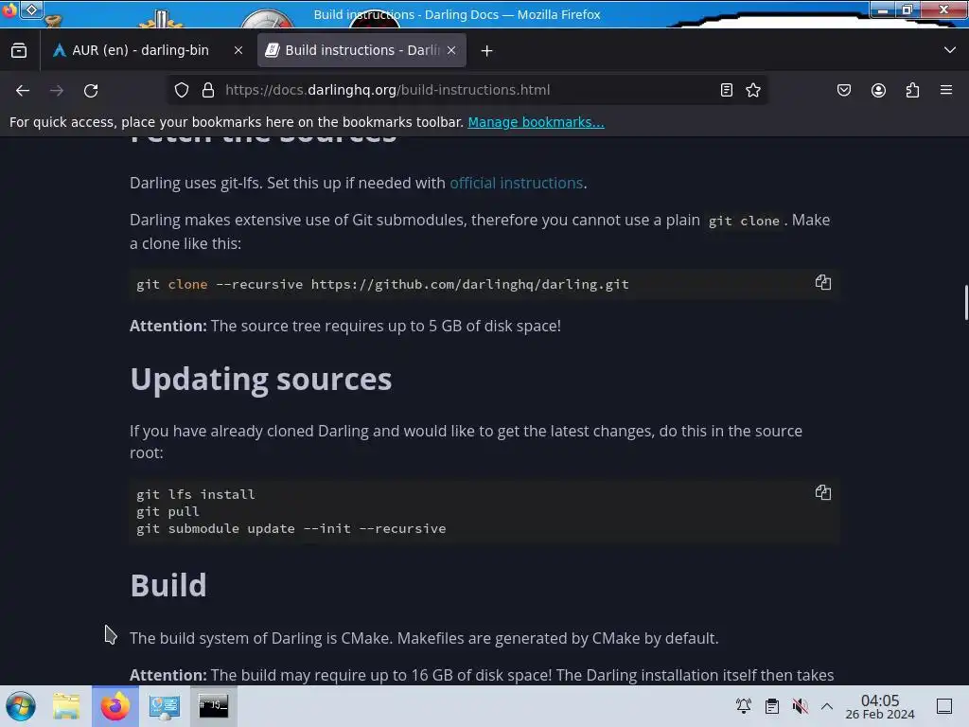Click the page vertical scrollbar thumb
Image resolution: width=969 pixels, height=727 pixels.
tap(966, 303)
